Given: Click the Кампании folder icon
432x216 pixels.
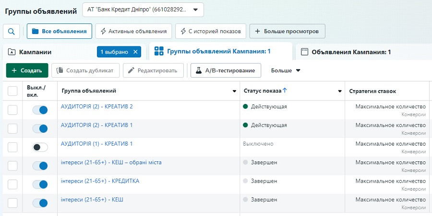Looking at the screenshot, I should (x=12, y=52).
